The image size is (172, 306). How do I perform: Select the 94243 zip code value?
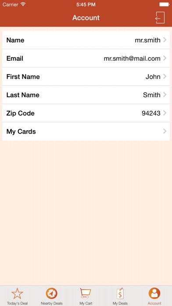(151, 113)
